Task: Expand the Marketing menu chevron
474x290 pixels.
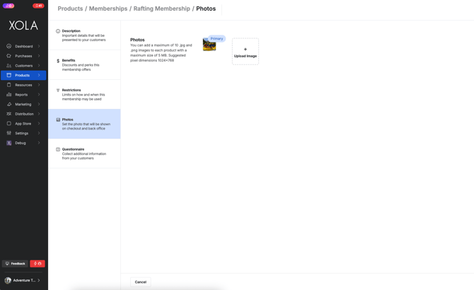Action: point(39,104)
